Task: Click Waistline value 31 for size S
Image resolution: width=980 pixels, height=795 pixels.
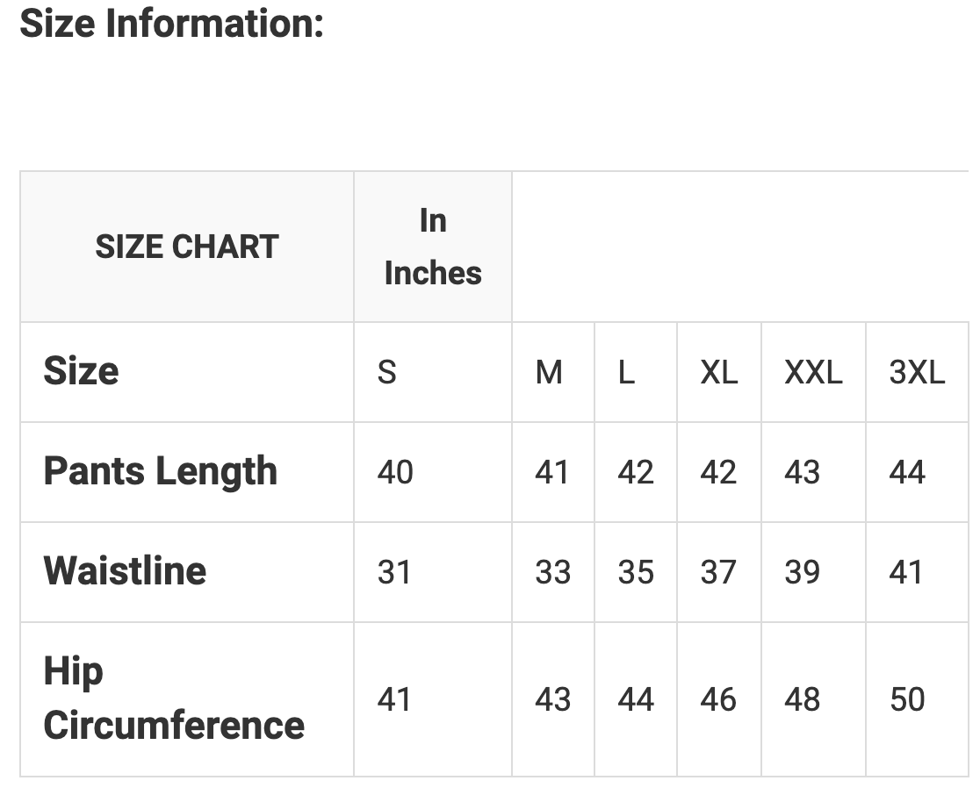Action: click(394, 573)
